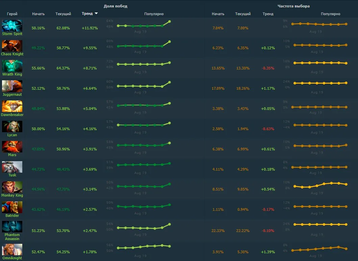Select Juggernaut current pick rate 18.26%
The width and height of the screenshot is (358, 261).
pos(243,88)
